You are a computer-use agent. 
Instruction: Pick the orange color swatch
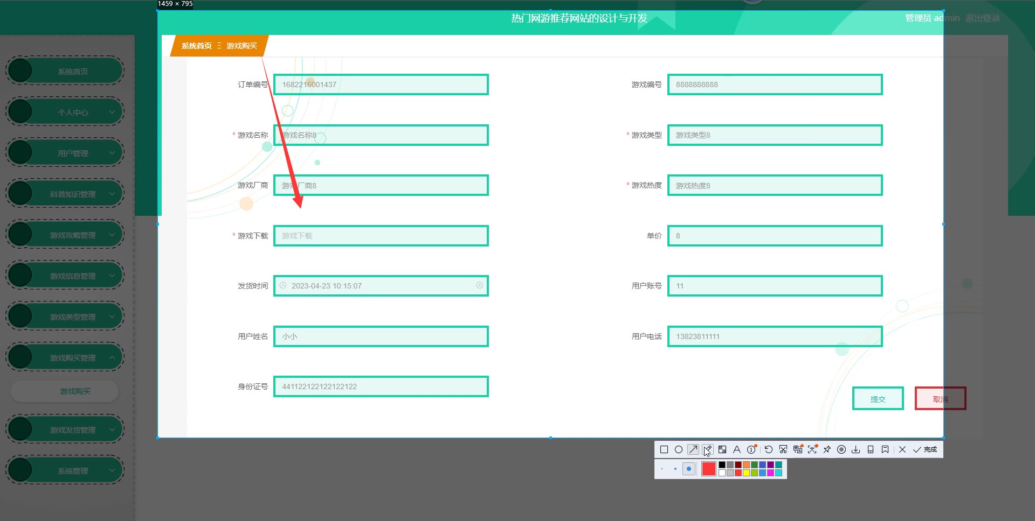[x=746, y=465]
